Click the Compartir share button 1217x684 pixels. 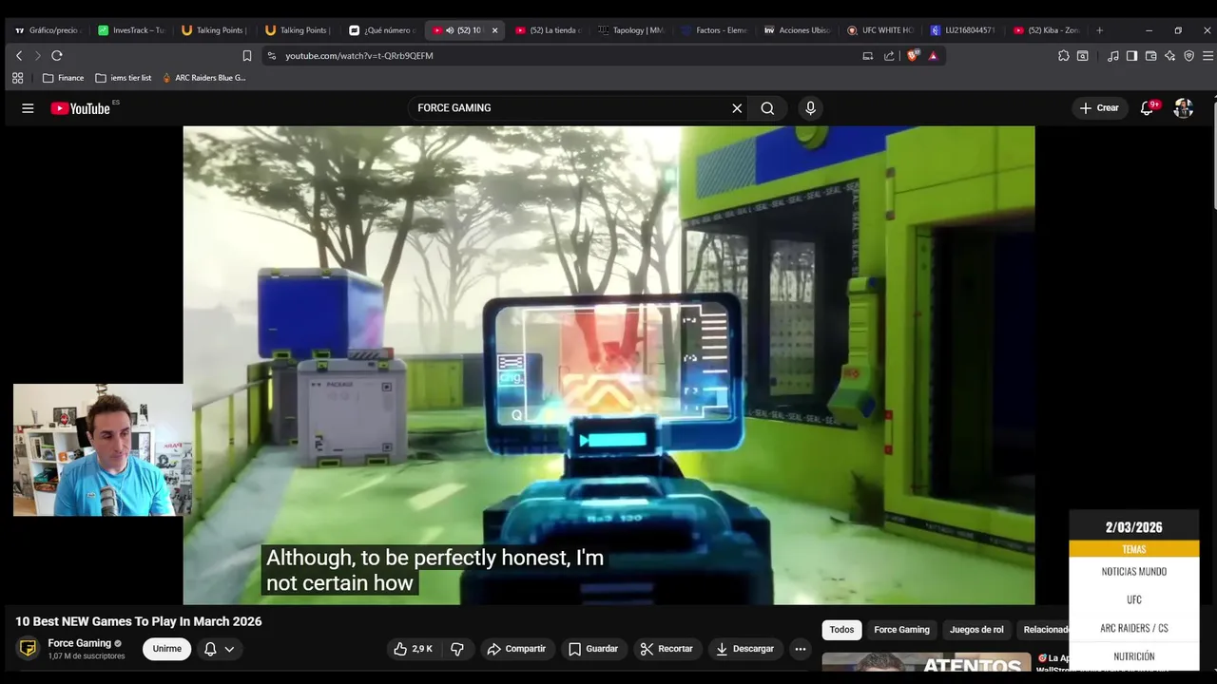coord(516,649)
